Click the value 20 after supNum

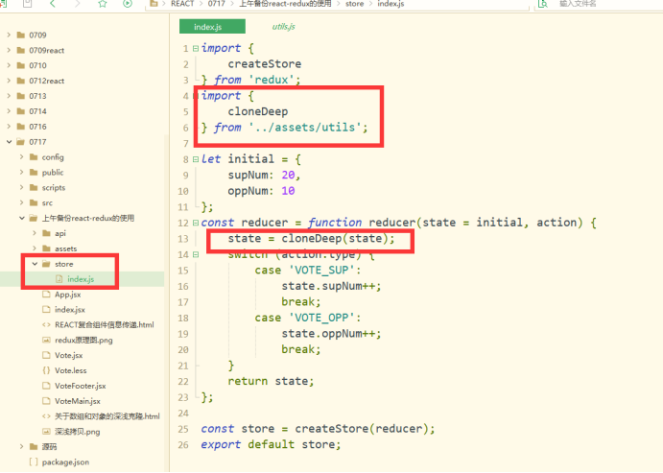288,175
